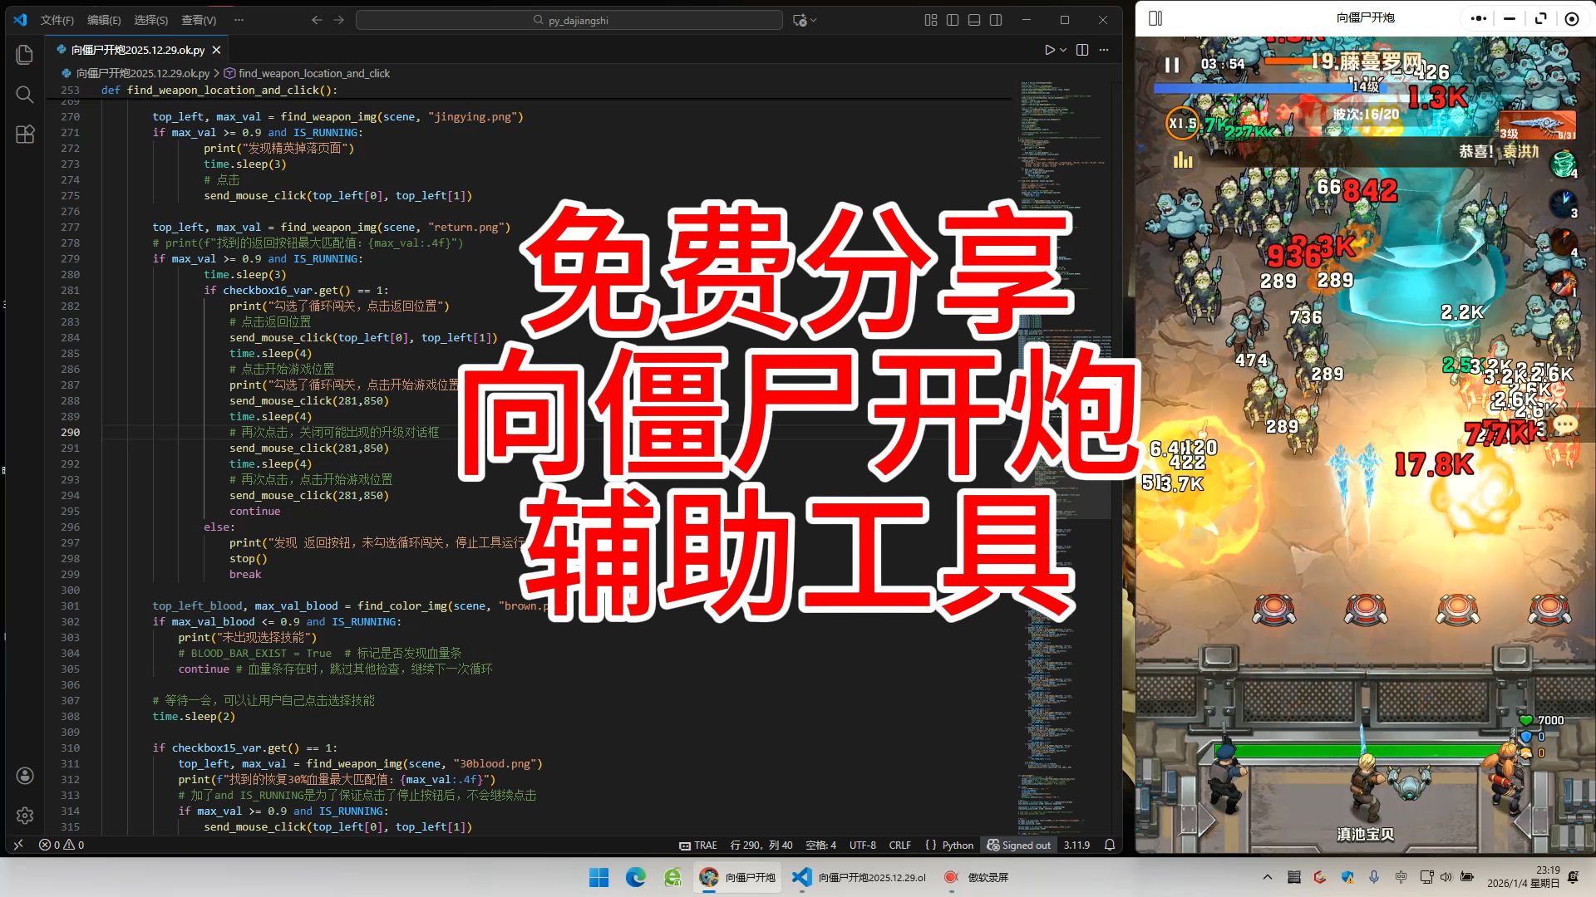Go back with the navigation arrow

click(x=317, y=20)
